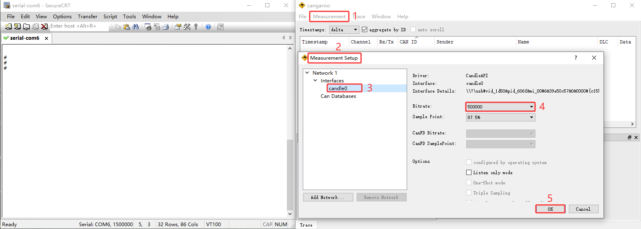Viewport: 641px width, 229px height.
Task: Click the tab scroll right arrow in SecureCRT
Action: click(291, 38)
